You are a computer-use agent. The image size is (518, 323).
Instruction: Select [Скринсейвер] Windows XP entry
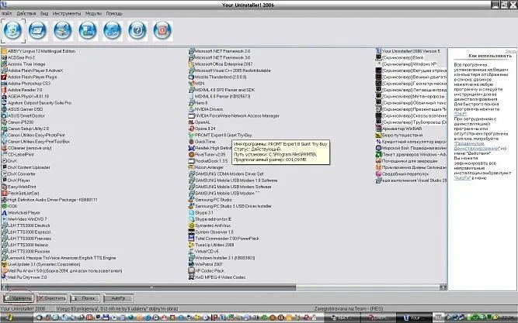tap(406, 64)
